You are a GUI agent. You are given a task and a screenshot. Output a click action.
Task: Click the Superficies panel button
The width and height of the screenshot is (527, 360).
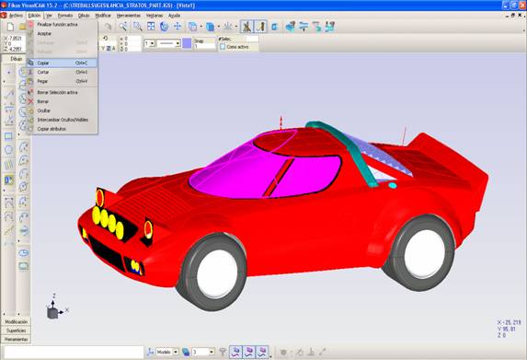pyautogui.click(x=16, y=331)
